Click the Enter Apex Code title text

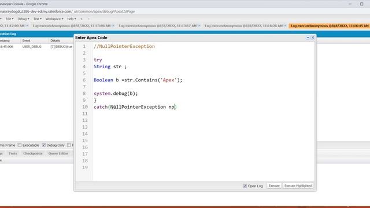pos(91,38)
